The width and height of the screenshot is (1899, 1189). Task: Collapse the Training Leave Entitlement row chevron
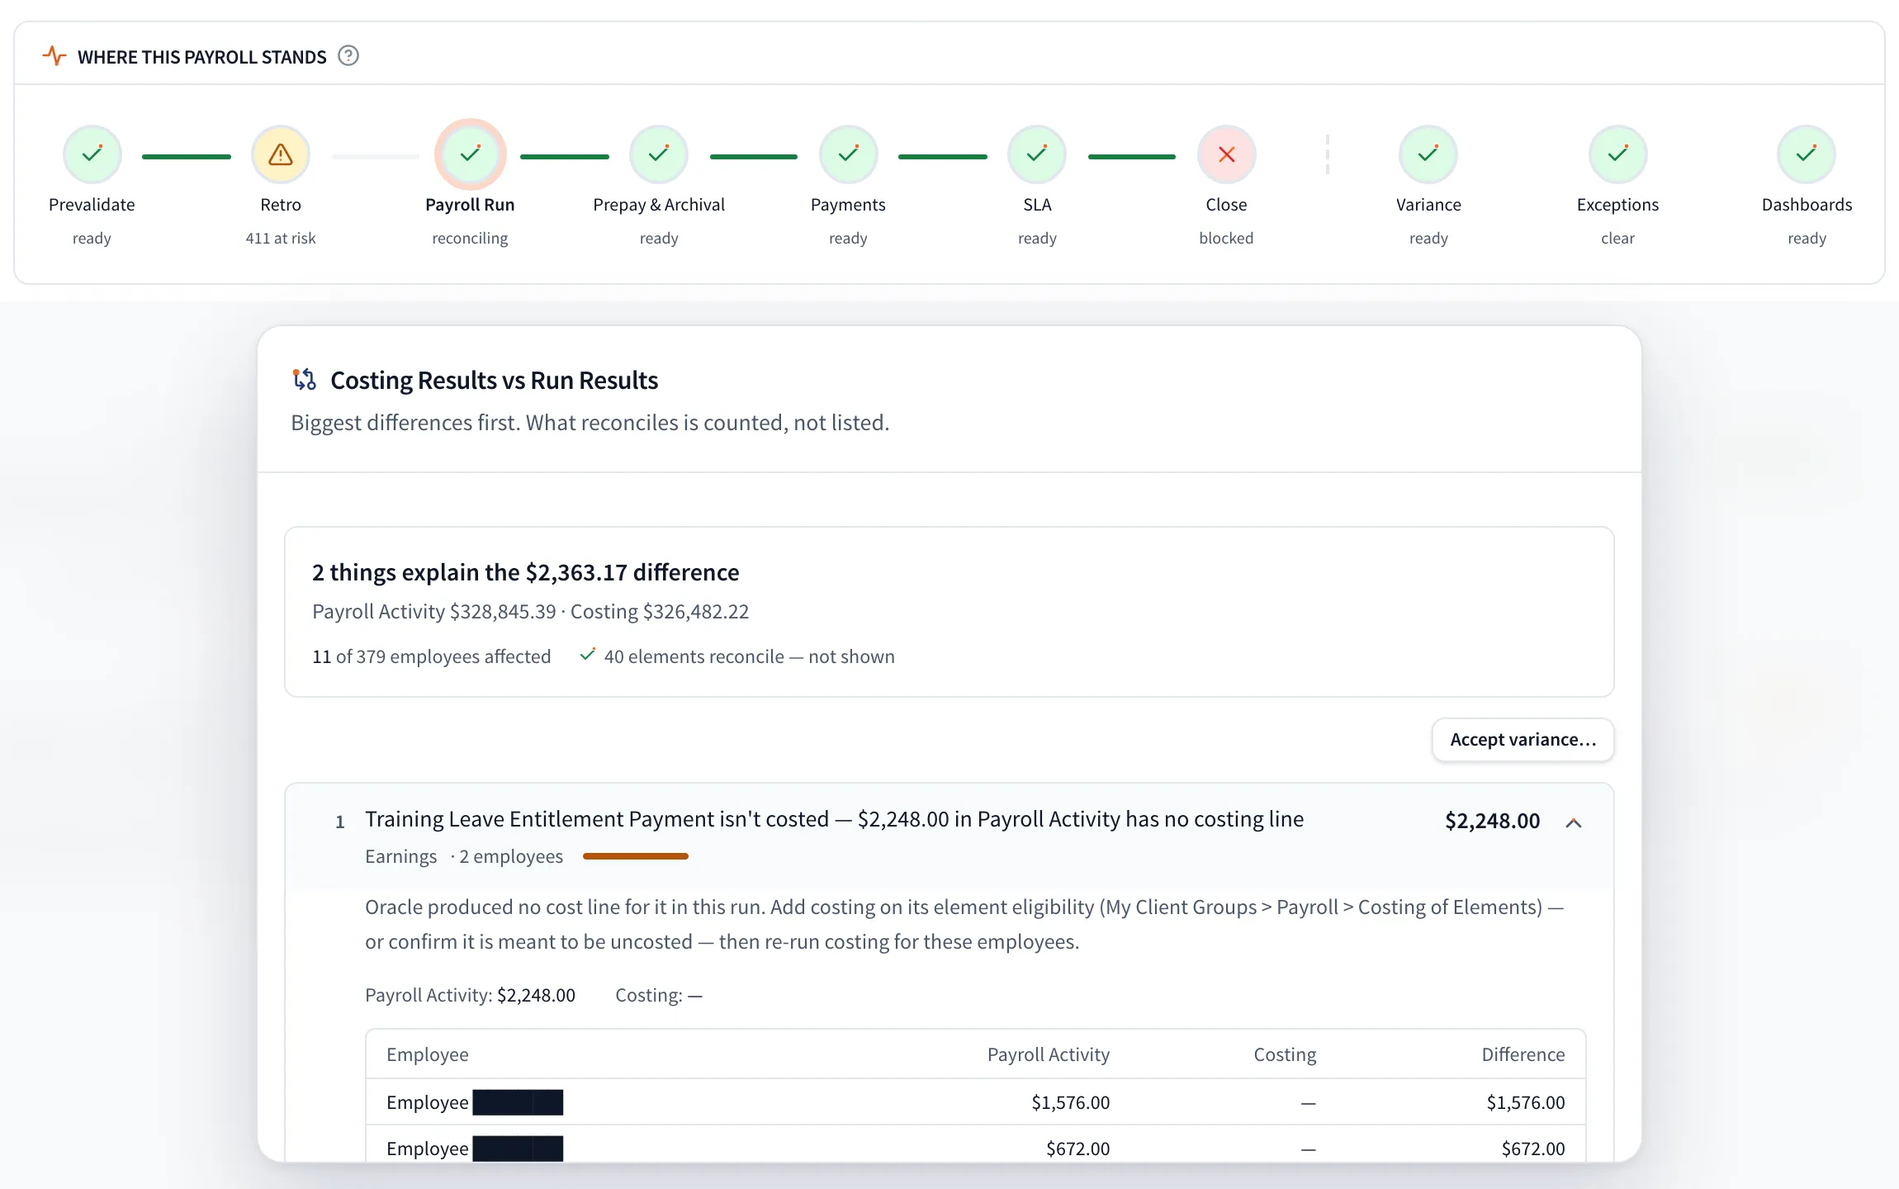tap(1574, 822)
